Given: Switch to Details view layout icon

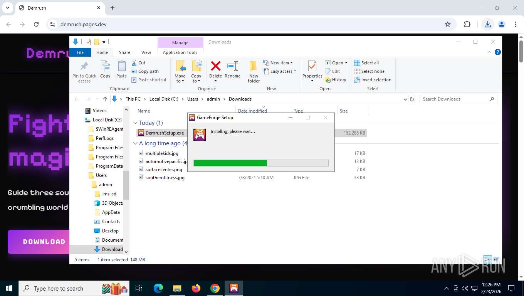Looking at the screenshot, I should pos(488,259).
